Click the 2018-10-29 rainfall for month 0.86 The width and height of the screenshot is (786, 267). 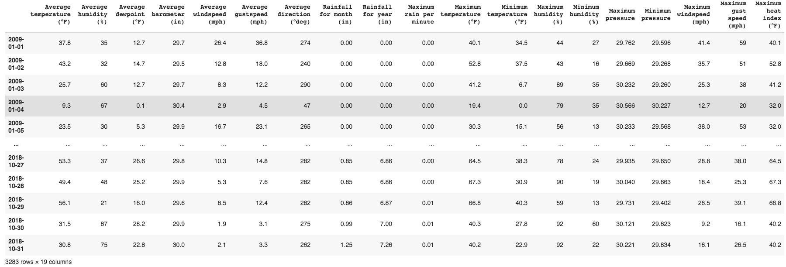[x=346, y=203]
